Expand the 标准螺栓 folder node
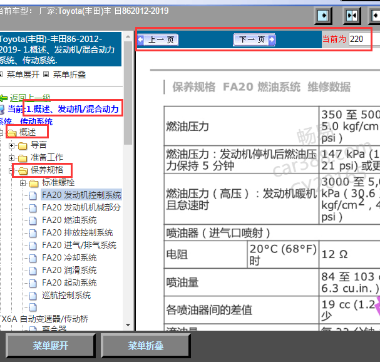 [23, 183]
